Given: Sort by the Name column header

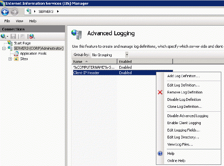Looking at the screenshot, I should click(x=94, y=62).
